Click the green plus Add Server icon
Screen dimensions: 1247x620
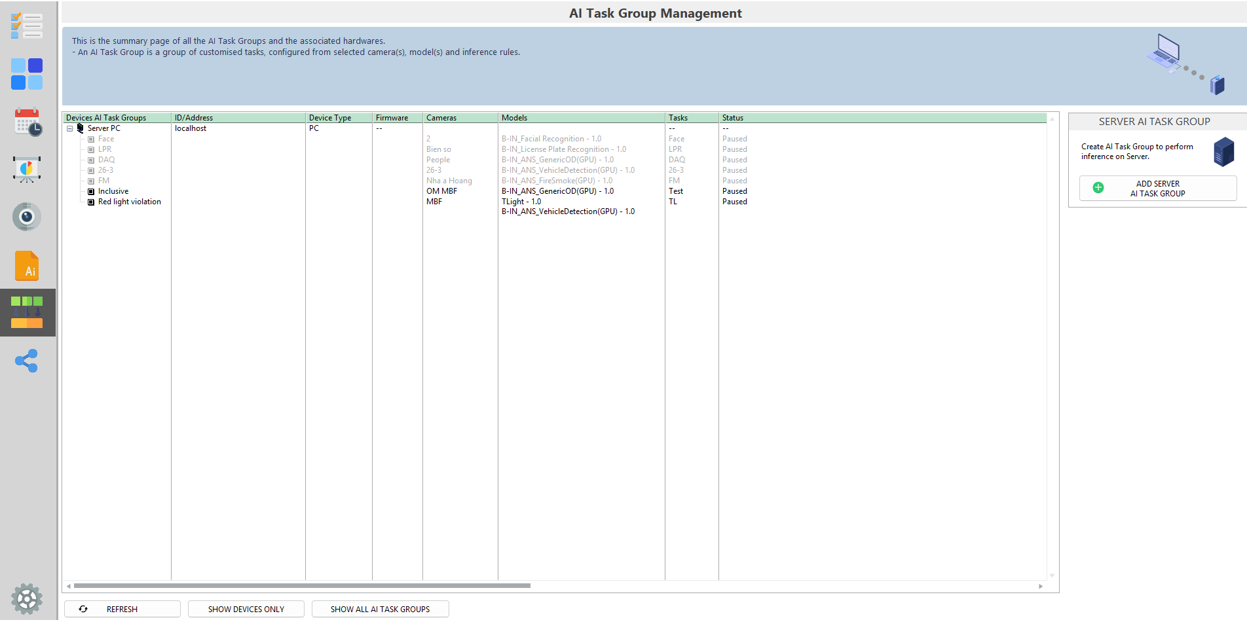click(1098, 188)
